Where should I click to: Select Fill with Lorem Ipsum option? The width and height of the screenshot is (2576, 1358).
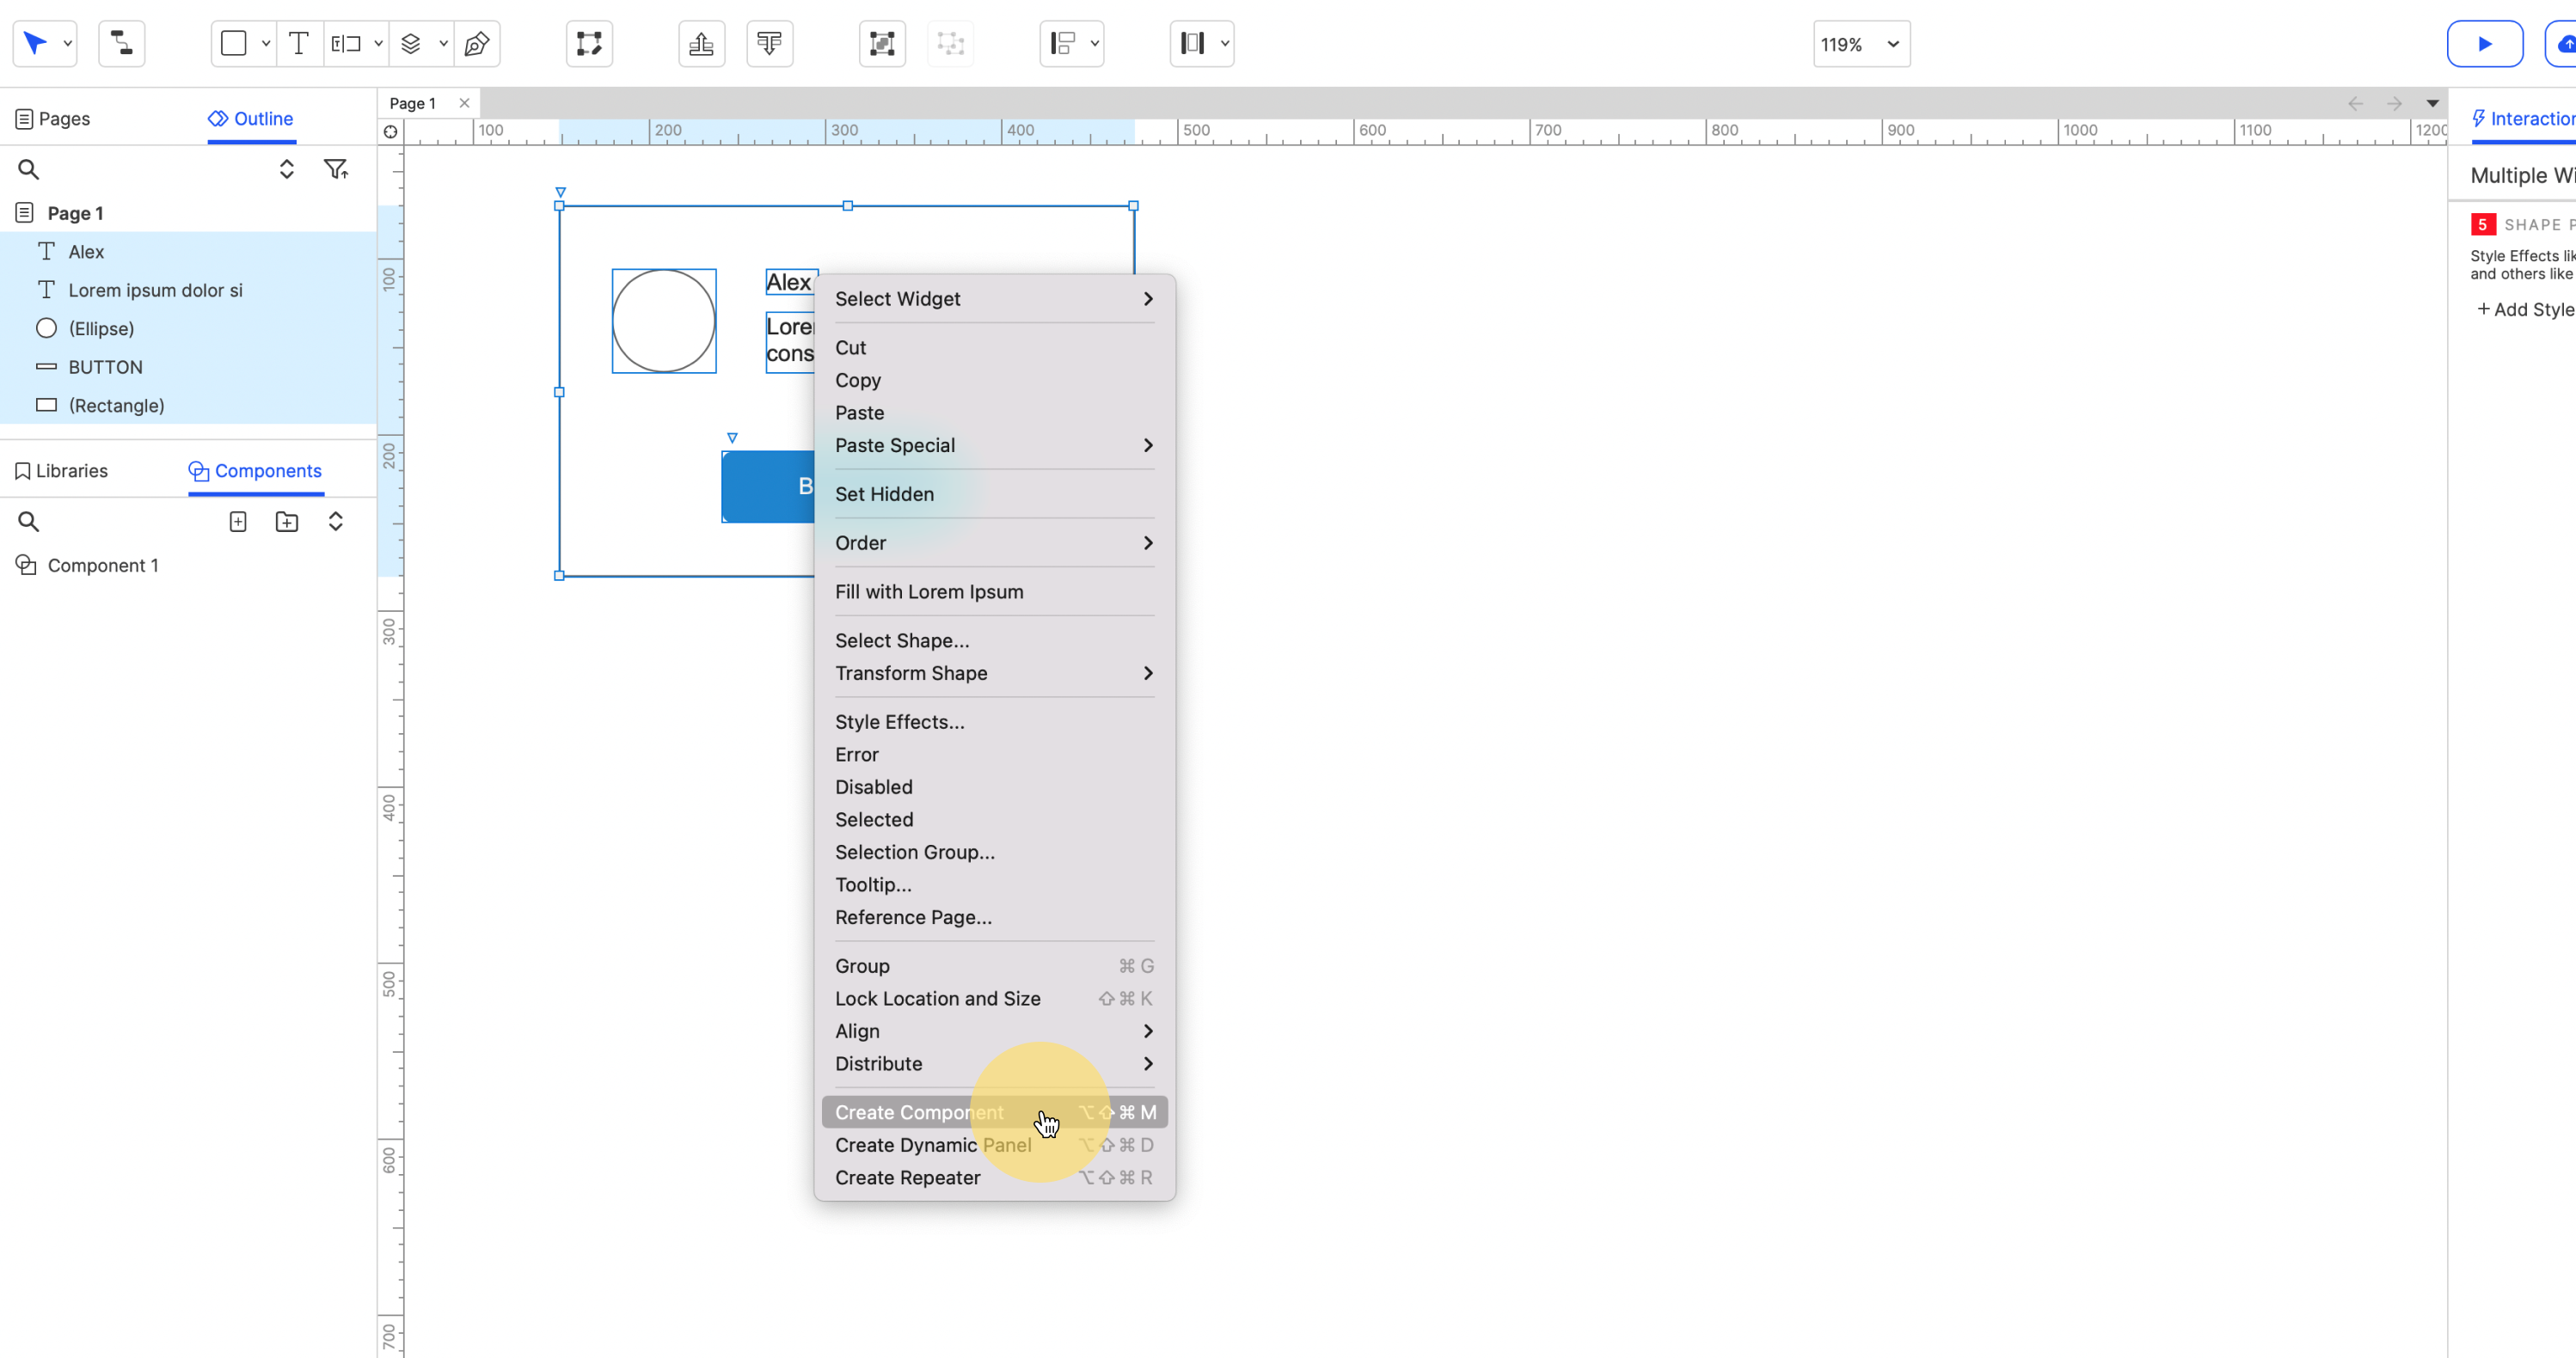(x=929, y=591)
